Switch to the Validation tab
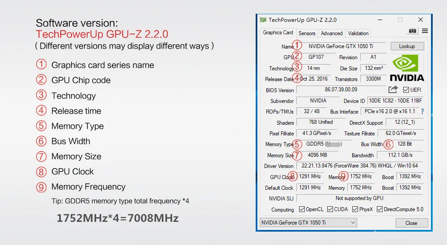Image resolution: width=447 pixels, height=245 pixels. point(358,33)
